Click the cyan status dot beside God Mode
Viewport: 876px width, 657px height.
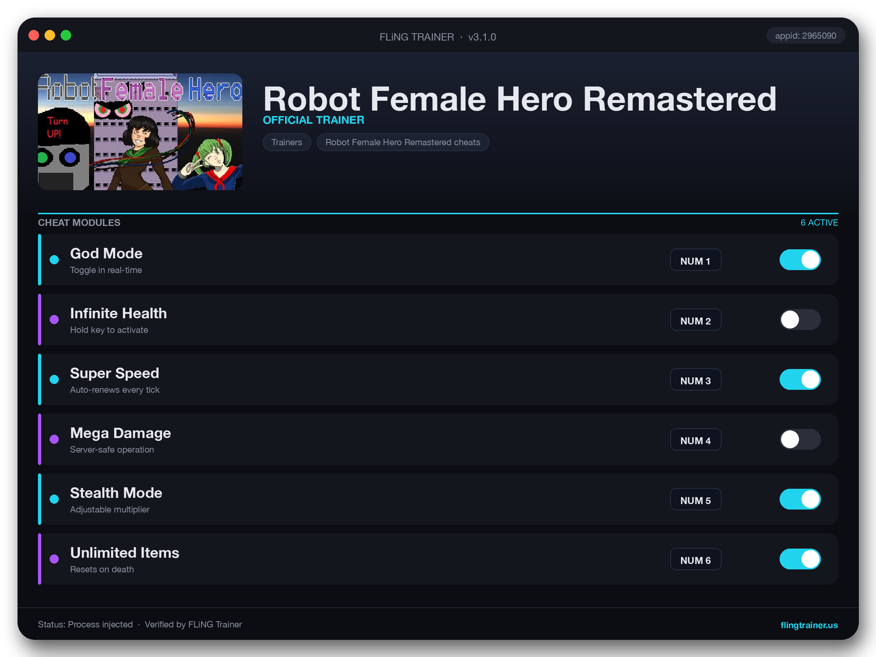(54, 260)
